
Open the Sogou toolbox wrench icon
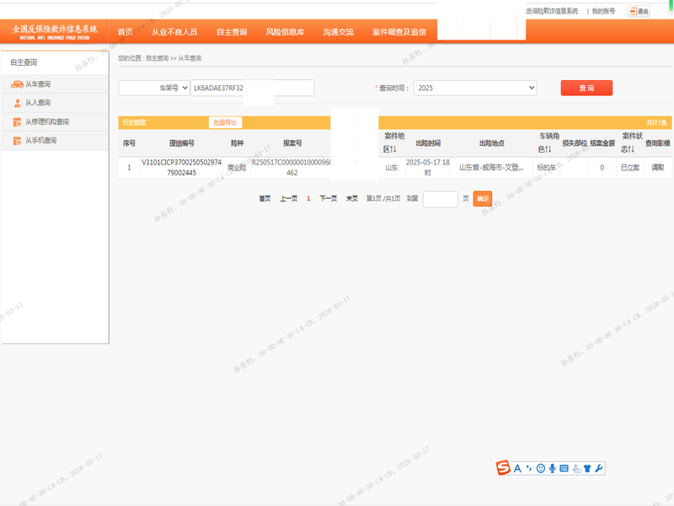pyautogui.click(x=599, y=468)
